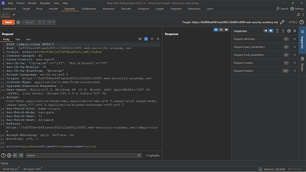The height and width of the screenshot is (172, 306).
Task: Open All issues in status bar
Action: coord(32,169)
